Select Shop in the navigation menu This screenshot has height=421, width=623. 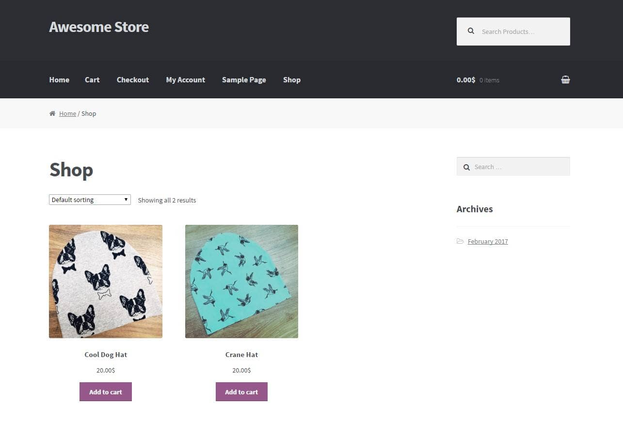pyautogui.click(x=292, y=80)
